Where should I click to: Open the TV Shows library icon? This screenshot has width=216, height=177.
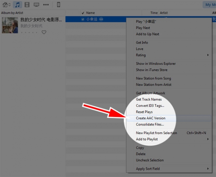coord(36,5)
